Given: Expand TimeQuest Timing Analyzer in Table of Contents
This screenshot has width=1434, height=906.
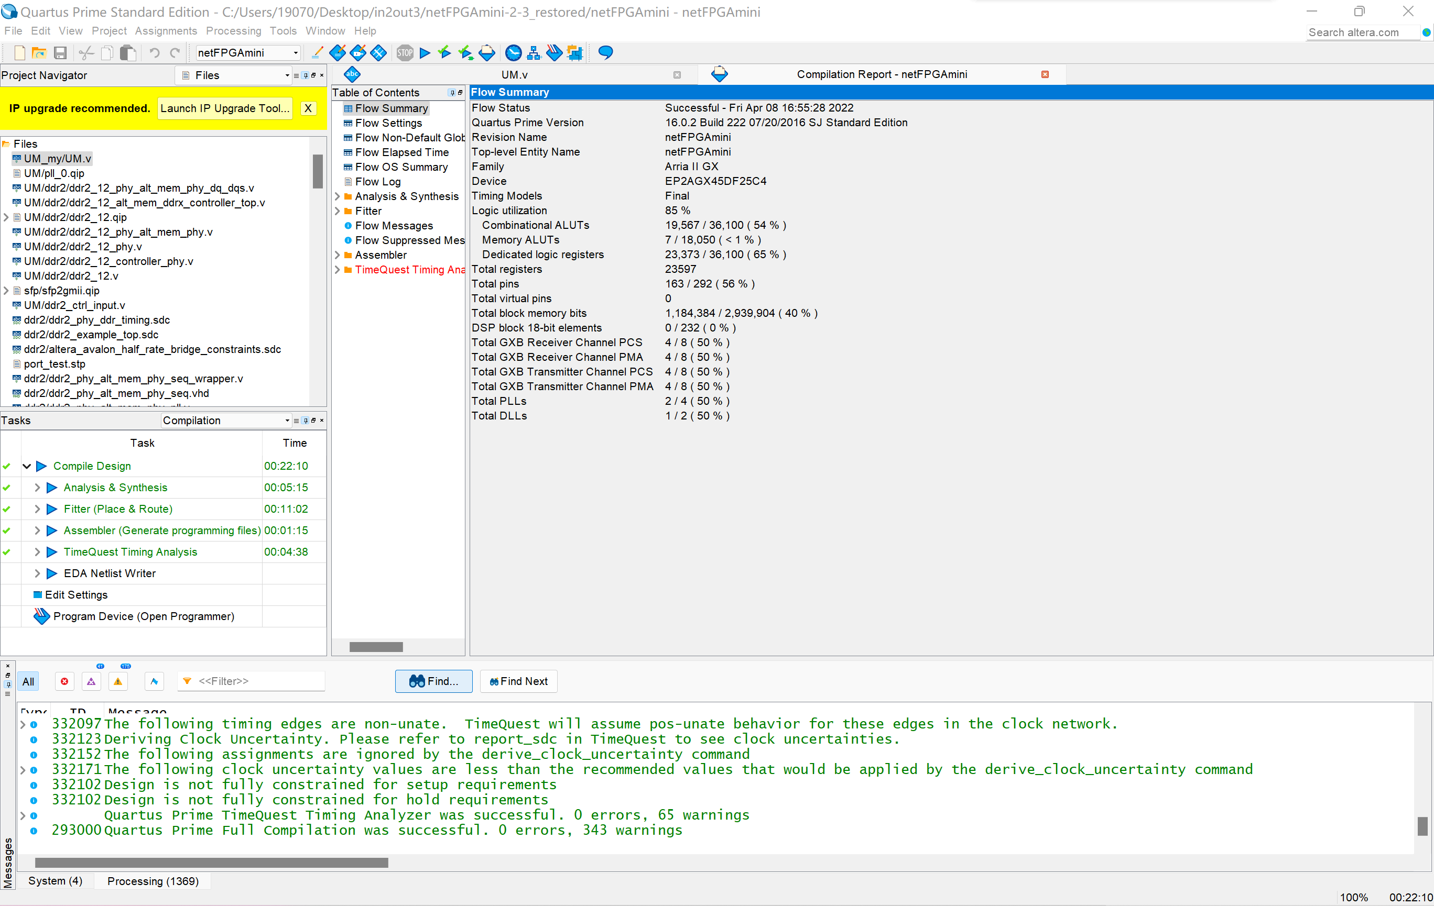Looking at the screenshot, I should (337, 270).
